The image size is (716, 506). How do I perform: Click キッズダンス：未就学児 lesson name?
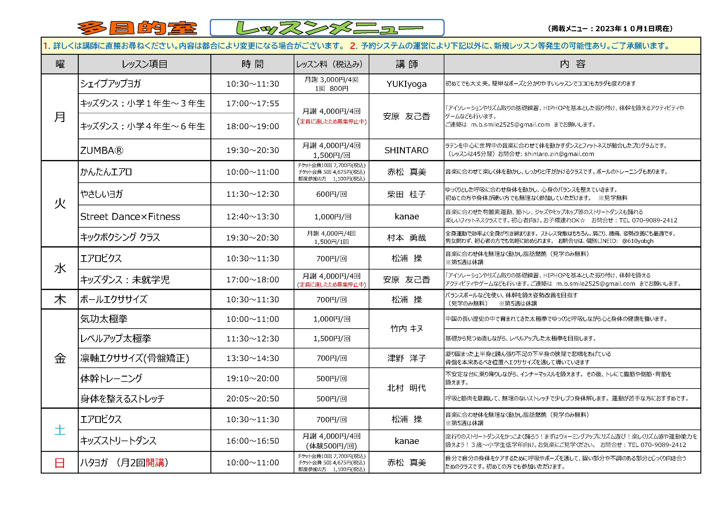click(x=125, y=280)
